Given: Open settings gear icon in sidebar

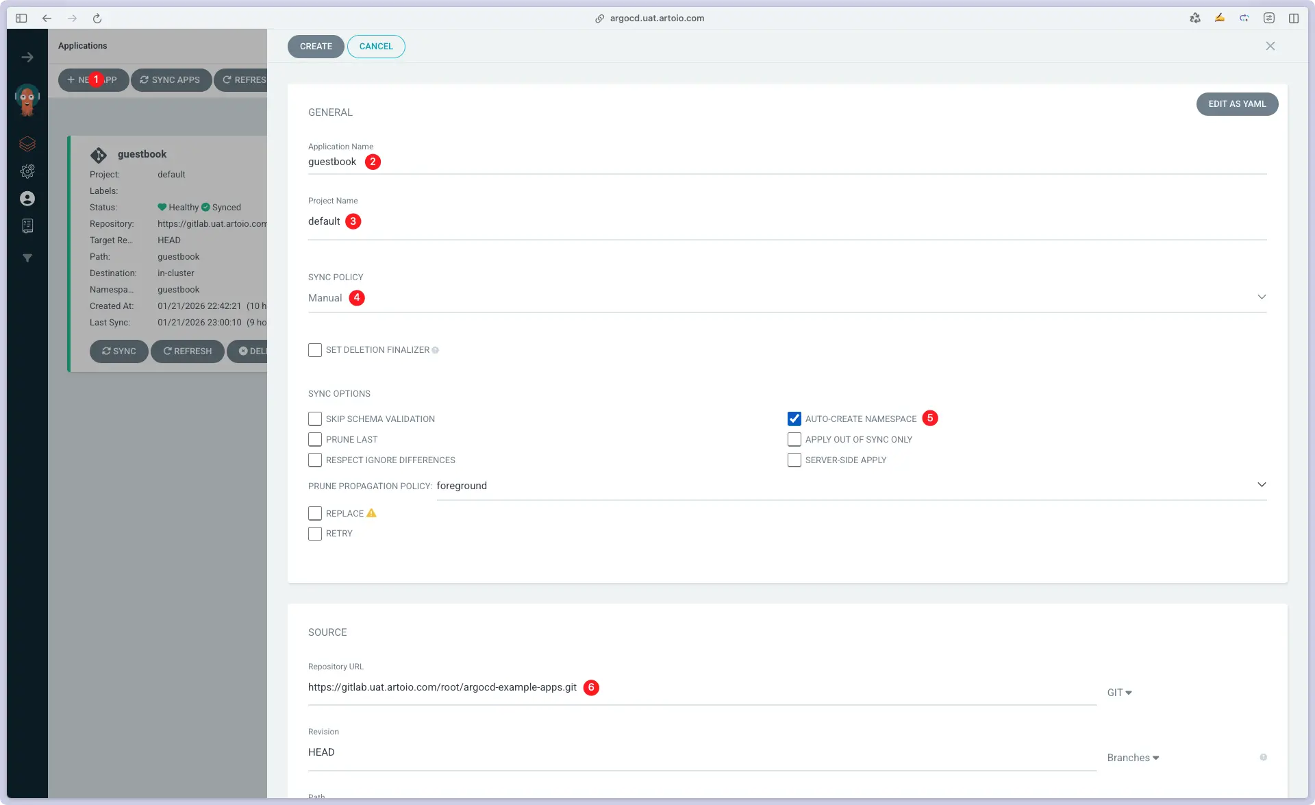Looking at the screenshot, I should pos(27,171).
